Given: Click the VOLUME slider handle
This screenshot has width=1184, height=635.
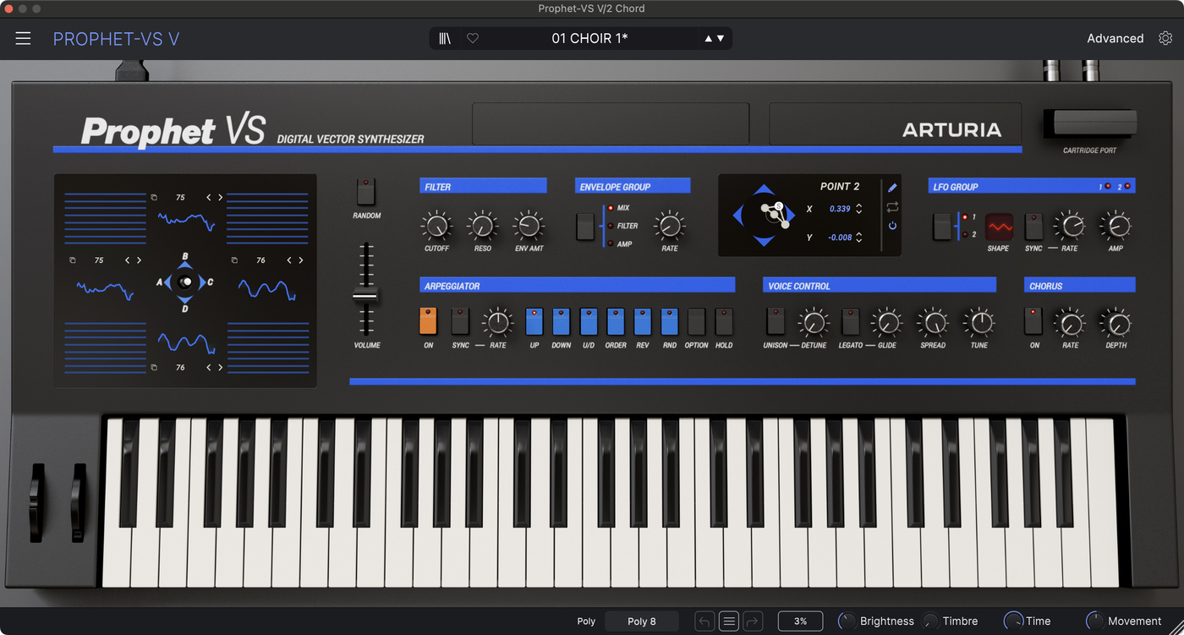Looking at the screenshot, I should click(x=365, y=296).
